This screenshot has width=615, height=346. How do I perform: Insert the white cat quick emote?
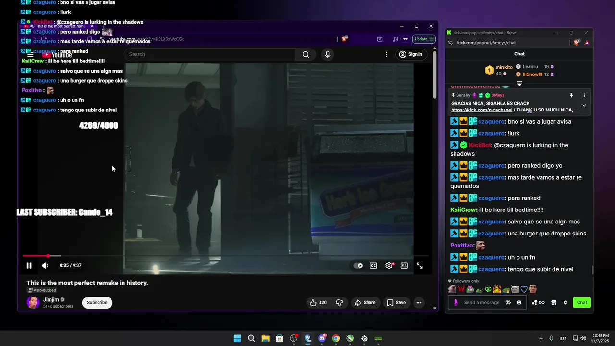[515, 289]
